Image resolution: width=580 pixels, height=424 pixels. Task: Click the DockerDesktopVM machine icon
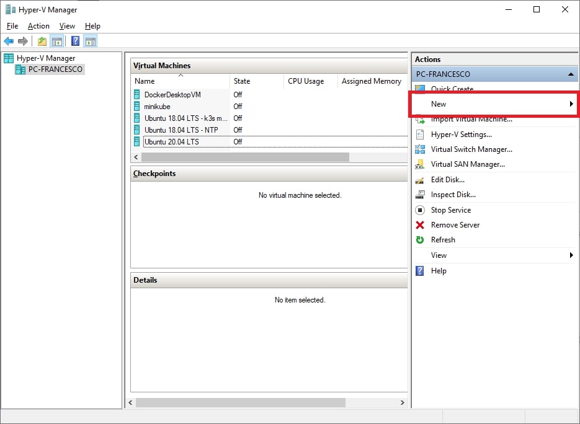click(137, 94)
